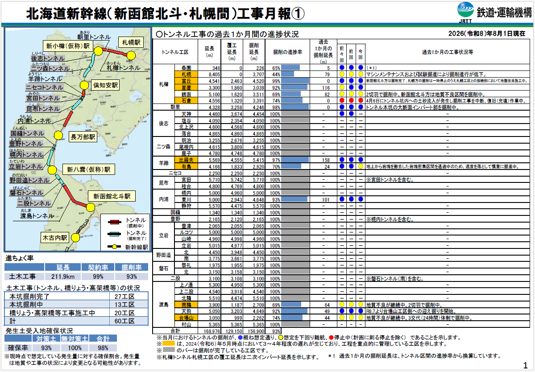
Task: Click the 新函館北斗駅 label box on map
Action: (112, 196)
